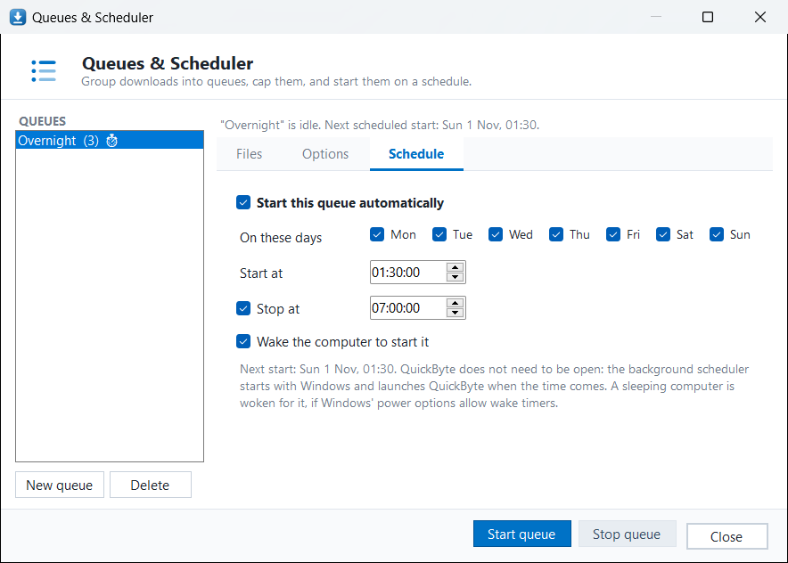Image resolution: width=788 pixels, height=563 pixels.
Task: Delete the selected queue
Action: 151,485
